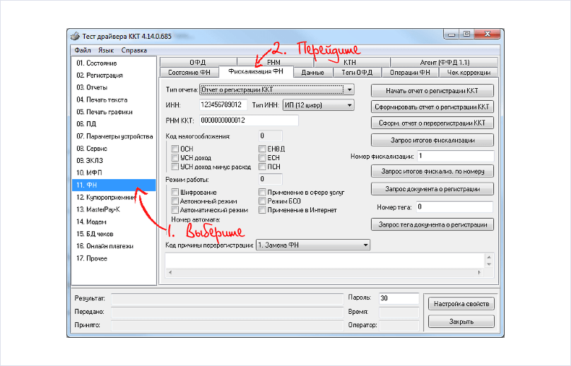Click Начать отчет о регистрации ККТ
The width and height of the screenshot is (571, 366).
pyautogui.click(x=432, y=91)
